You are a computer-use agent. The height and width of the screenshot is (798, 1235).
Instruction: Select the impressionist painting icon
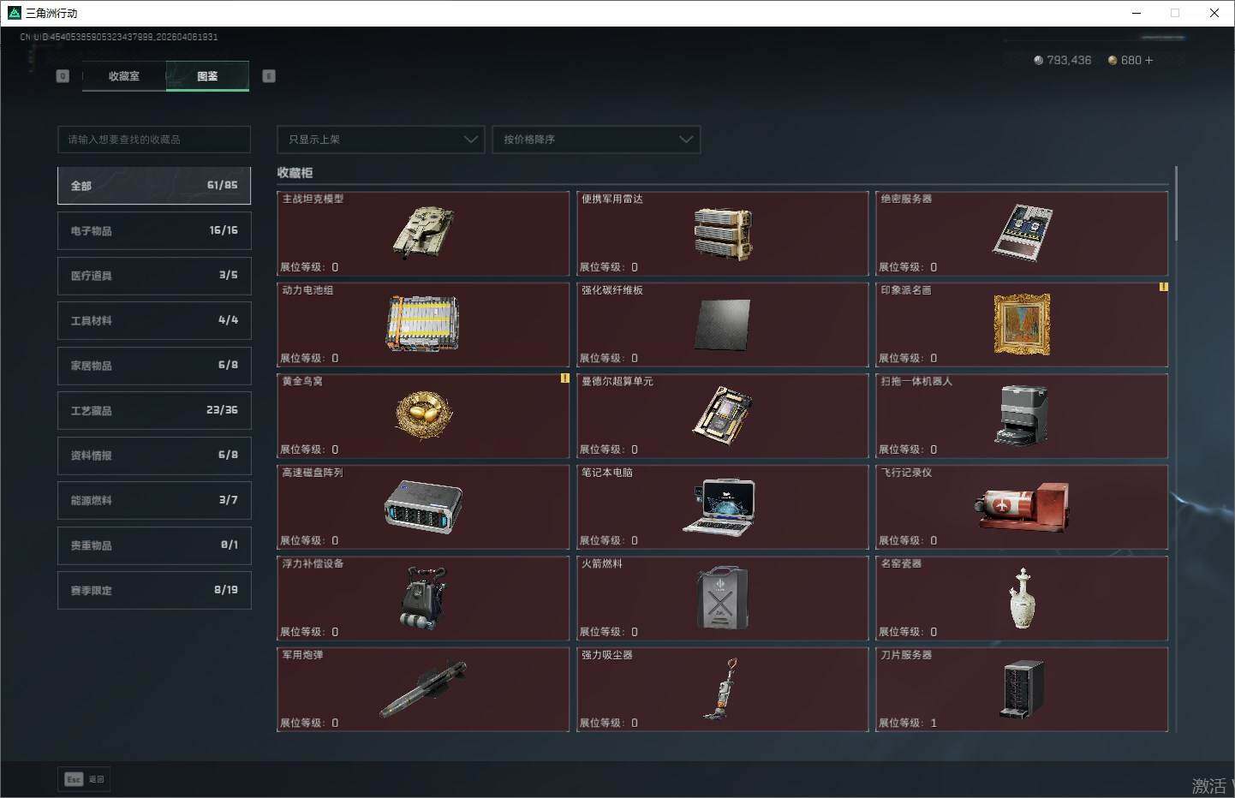pos(1021,324)
